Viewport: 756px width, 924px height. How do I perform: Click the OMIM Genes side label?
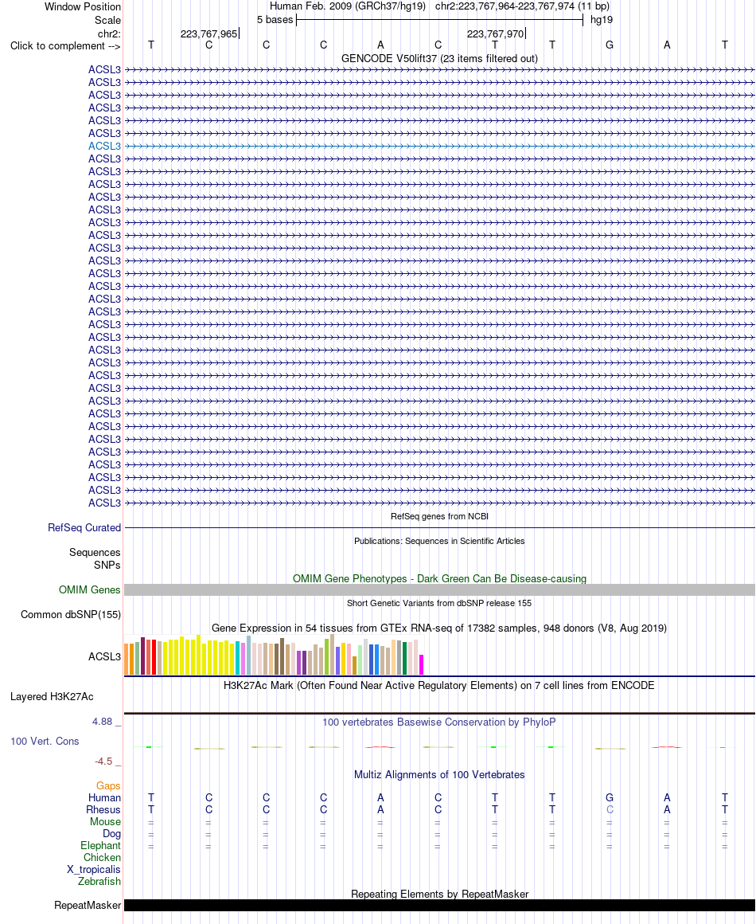click(x=89, y=590)
